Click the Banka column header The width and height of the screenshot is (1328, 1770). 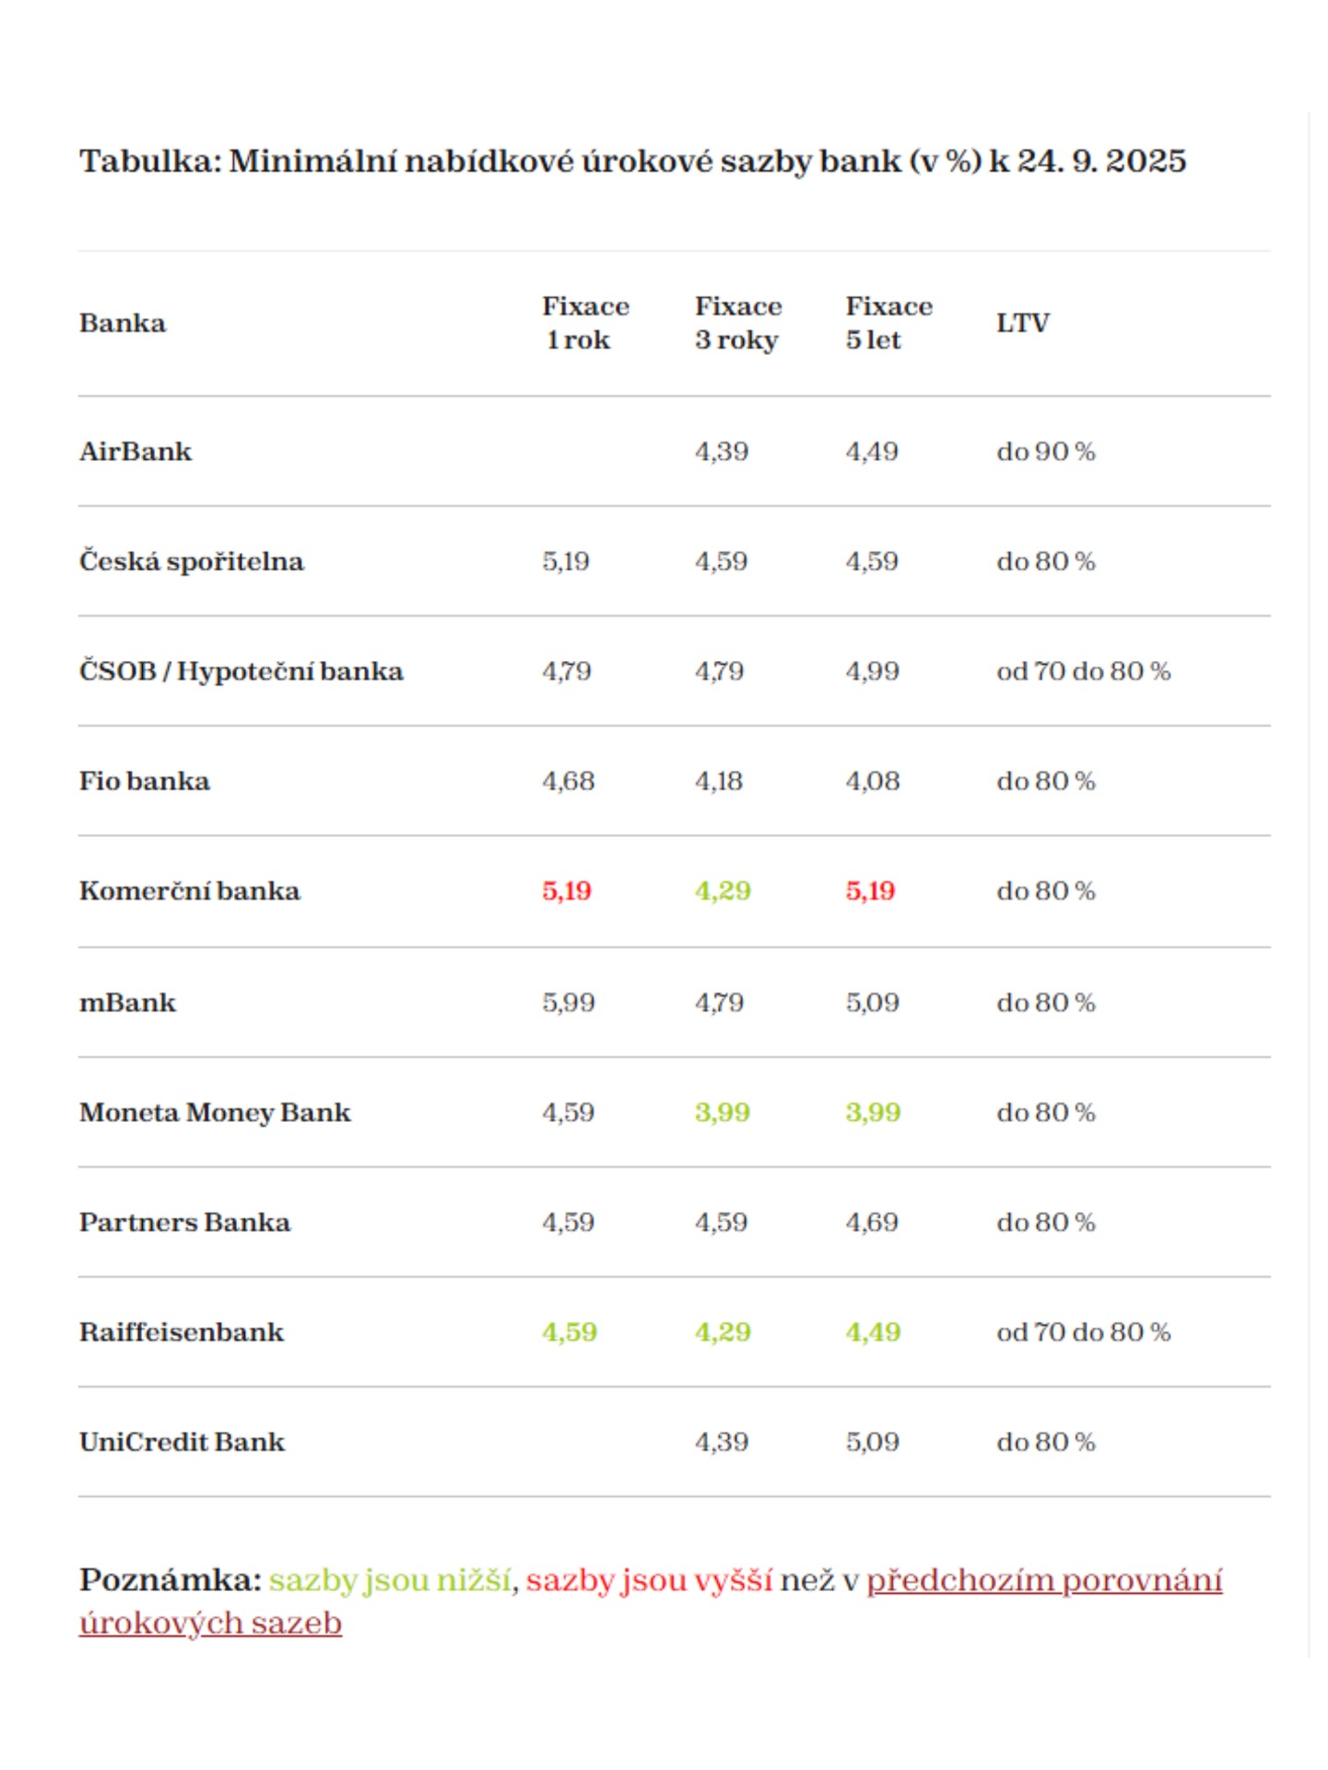[123, 324]
